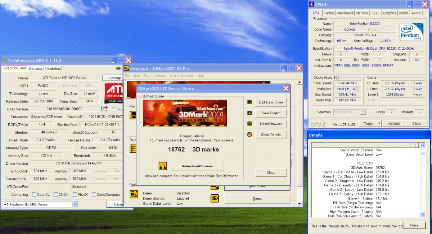The width and height of the screenshot is (432, 234).
Task: Click the Demo button in 3DMark main window
Action: [257, 199]
